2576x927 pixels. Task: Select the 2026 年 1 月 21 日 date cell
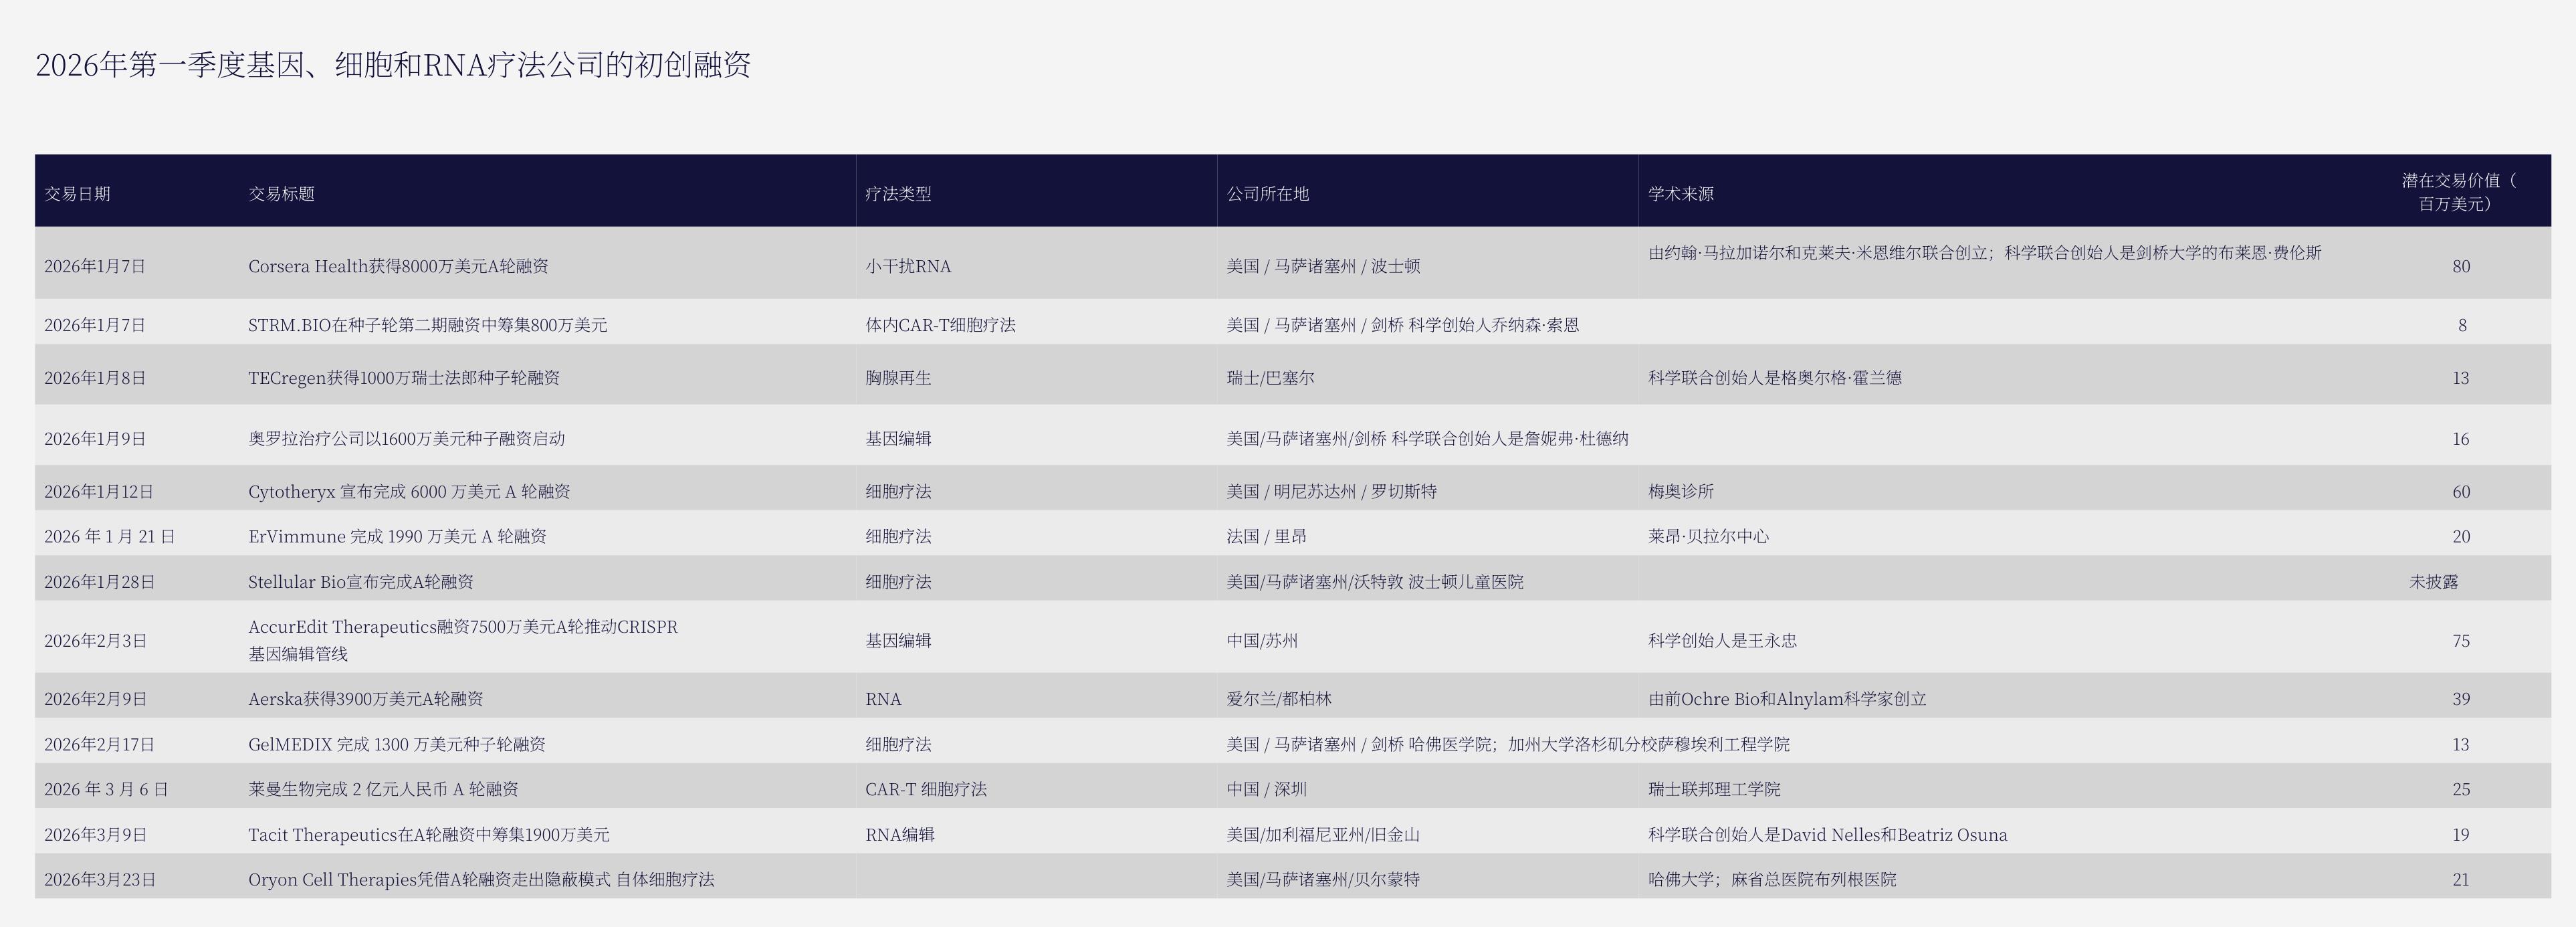109,537
